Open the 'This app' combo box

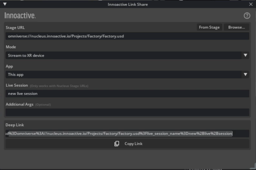pos(124,75)
